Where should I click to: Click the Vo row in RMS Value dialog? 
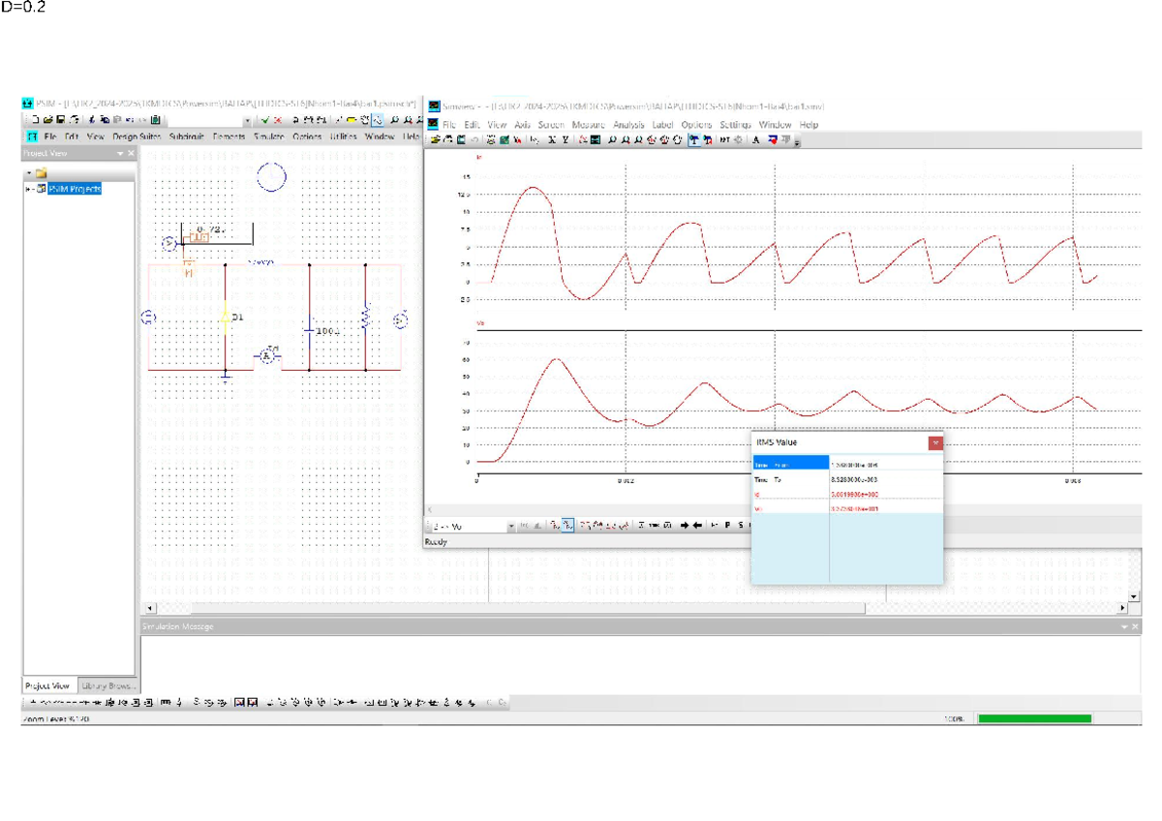(x=846, y=508)
